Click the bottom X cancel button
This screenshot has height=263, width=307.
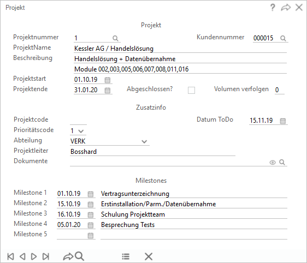point(149,256)
